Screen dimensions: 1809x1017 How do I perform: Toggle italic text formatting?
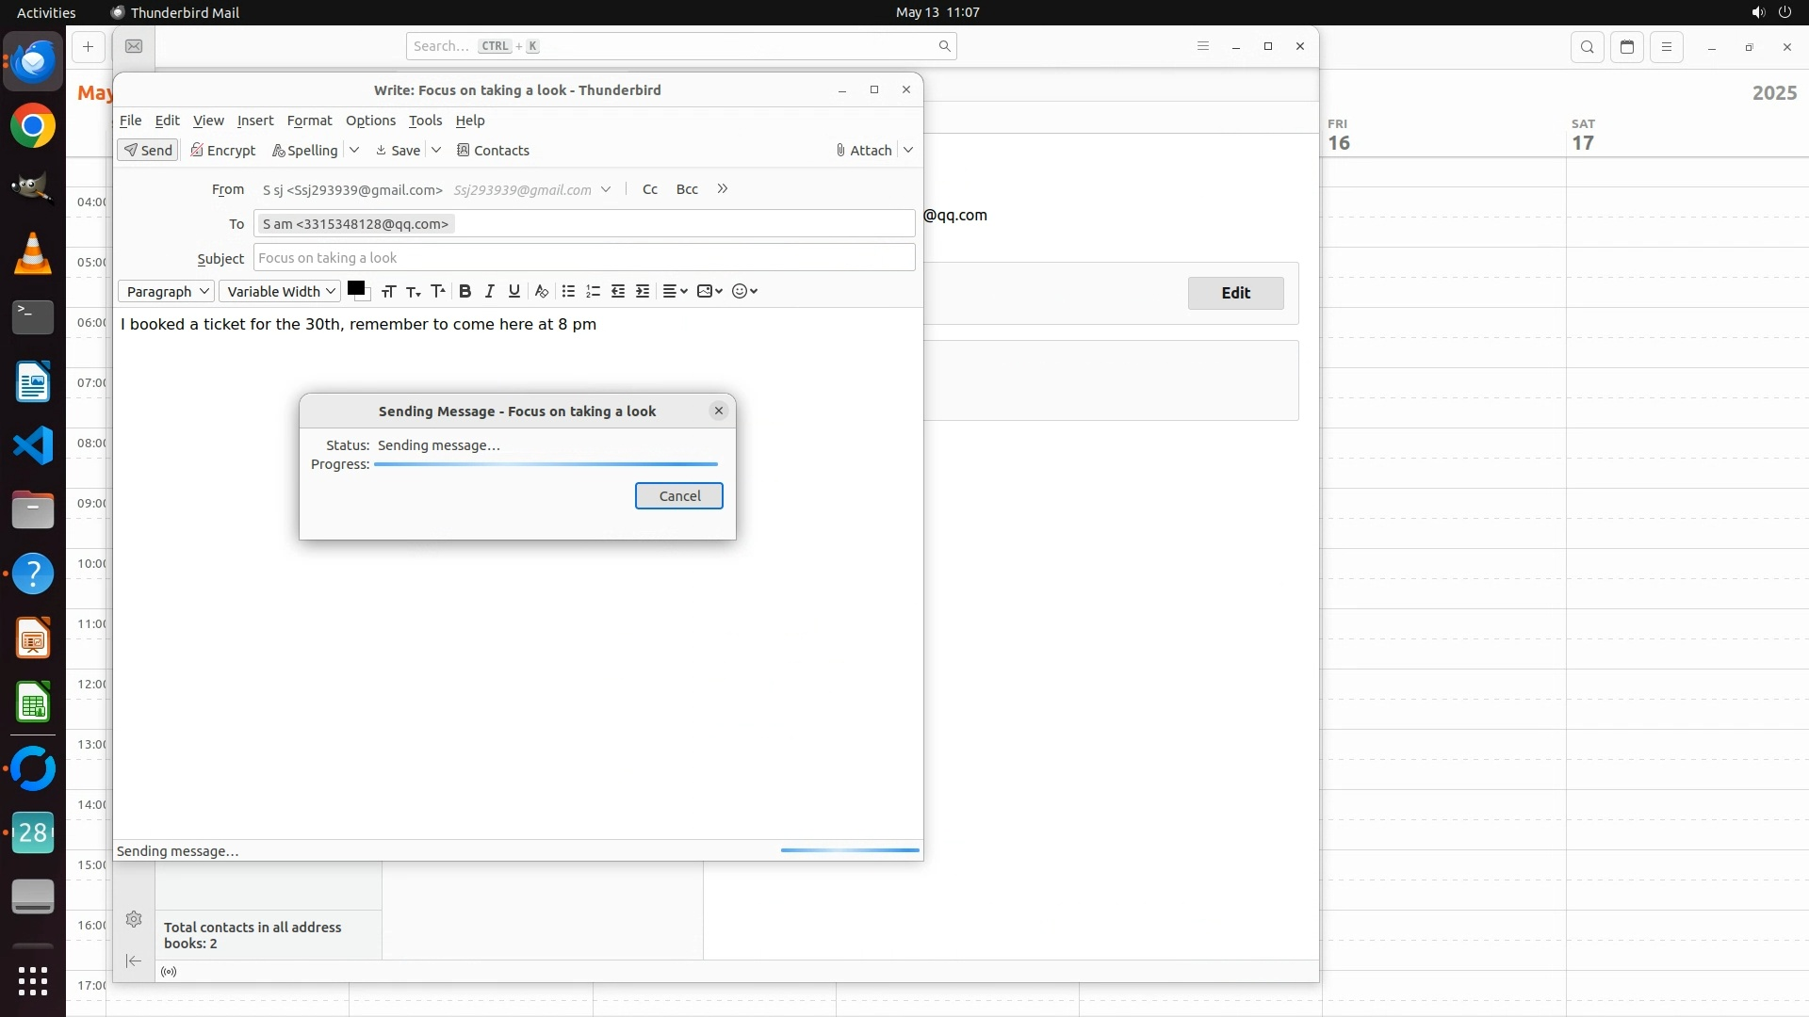tap(489, 292)
